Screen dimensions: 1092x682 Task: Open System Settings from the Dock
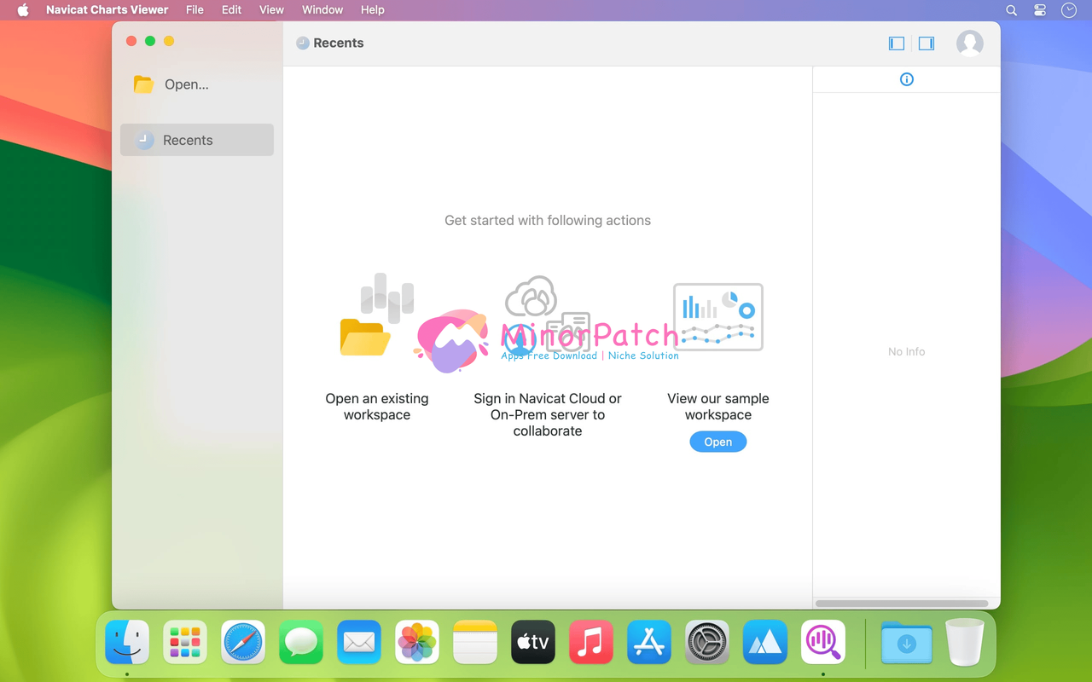(x=707, y=642)
